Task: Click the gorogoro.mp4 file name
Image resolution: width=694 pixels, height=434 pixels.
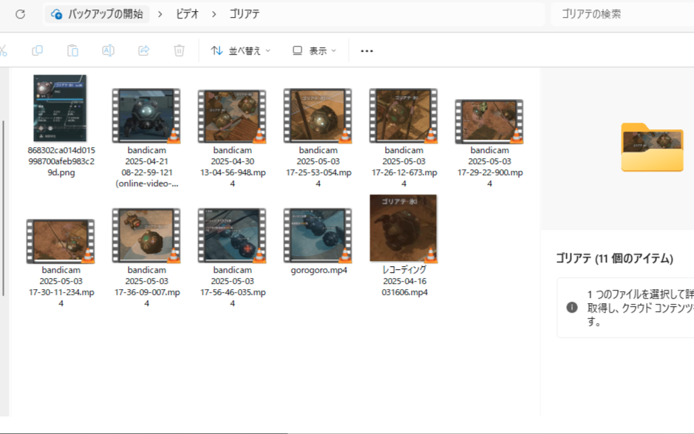Action: coord(319,270)
